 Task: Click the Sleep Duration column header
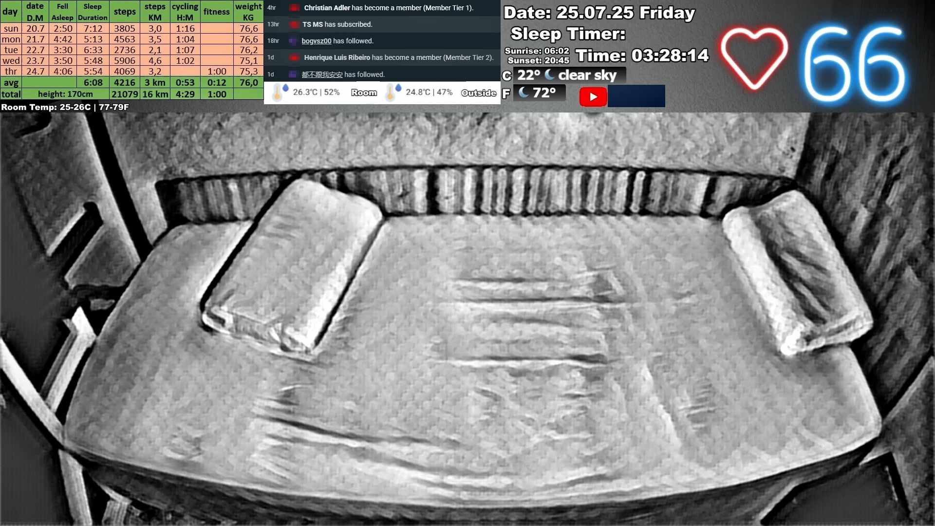(93, 12)
